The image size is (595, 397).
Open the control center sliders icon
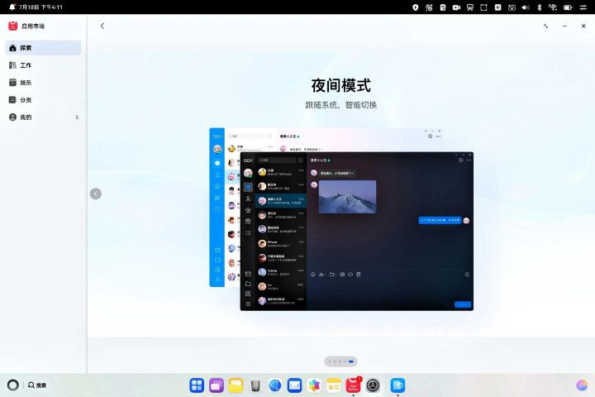coord(583,7)
